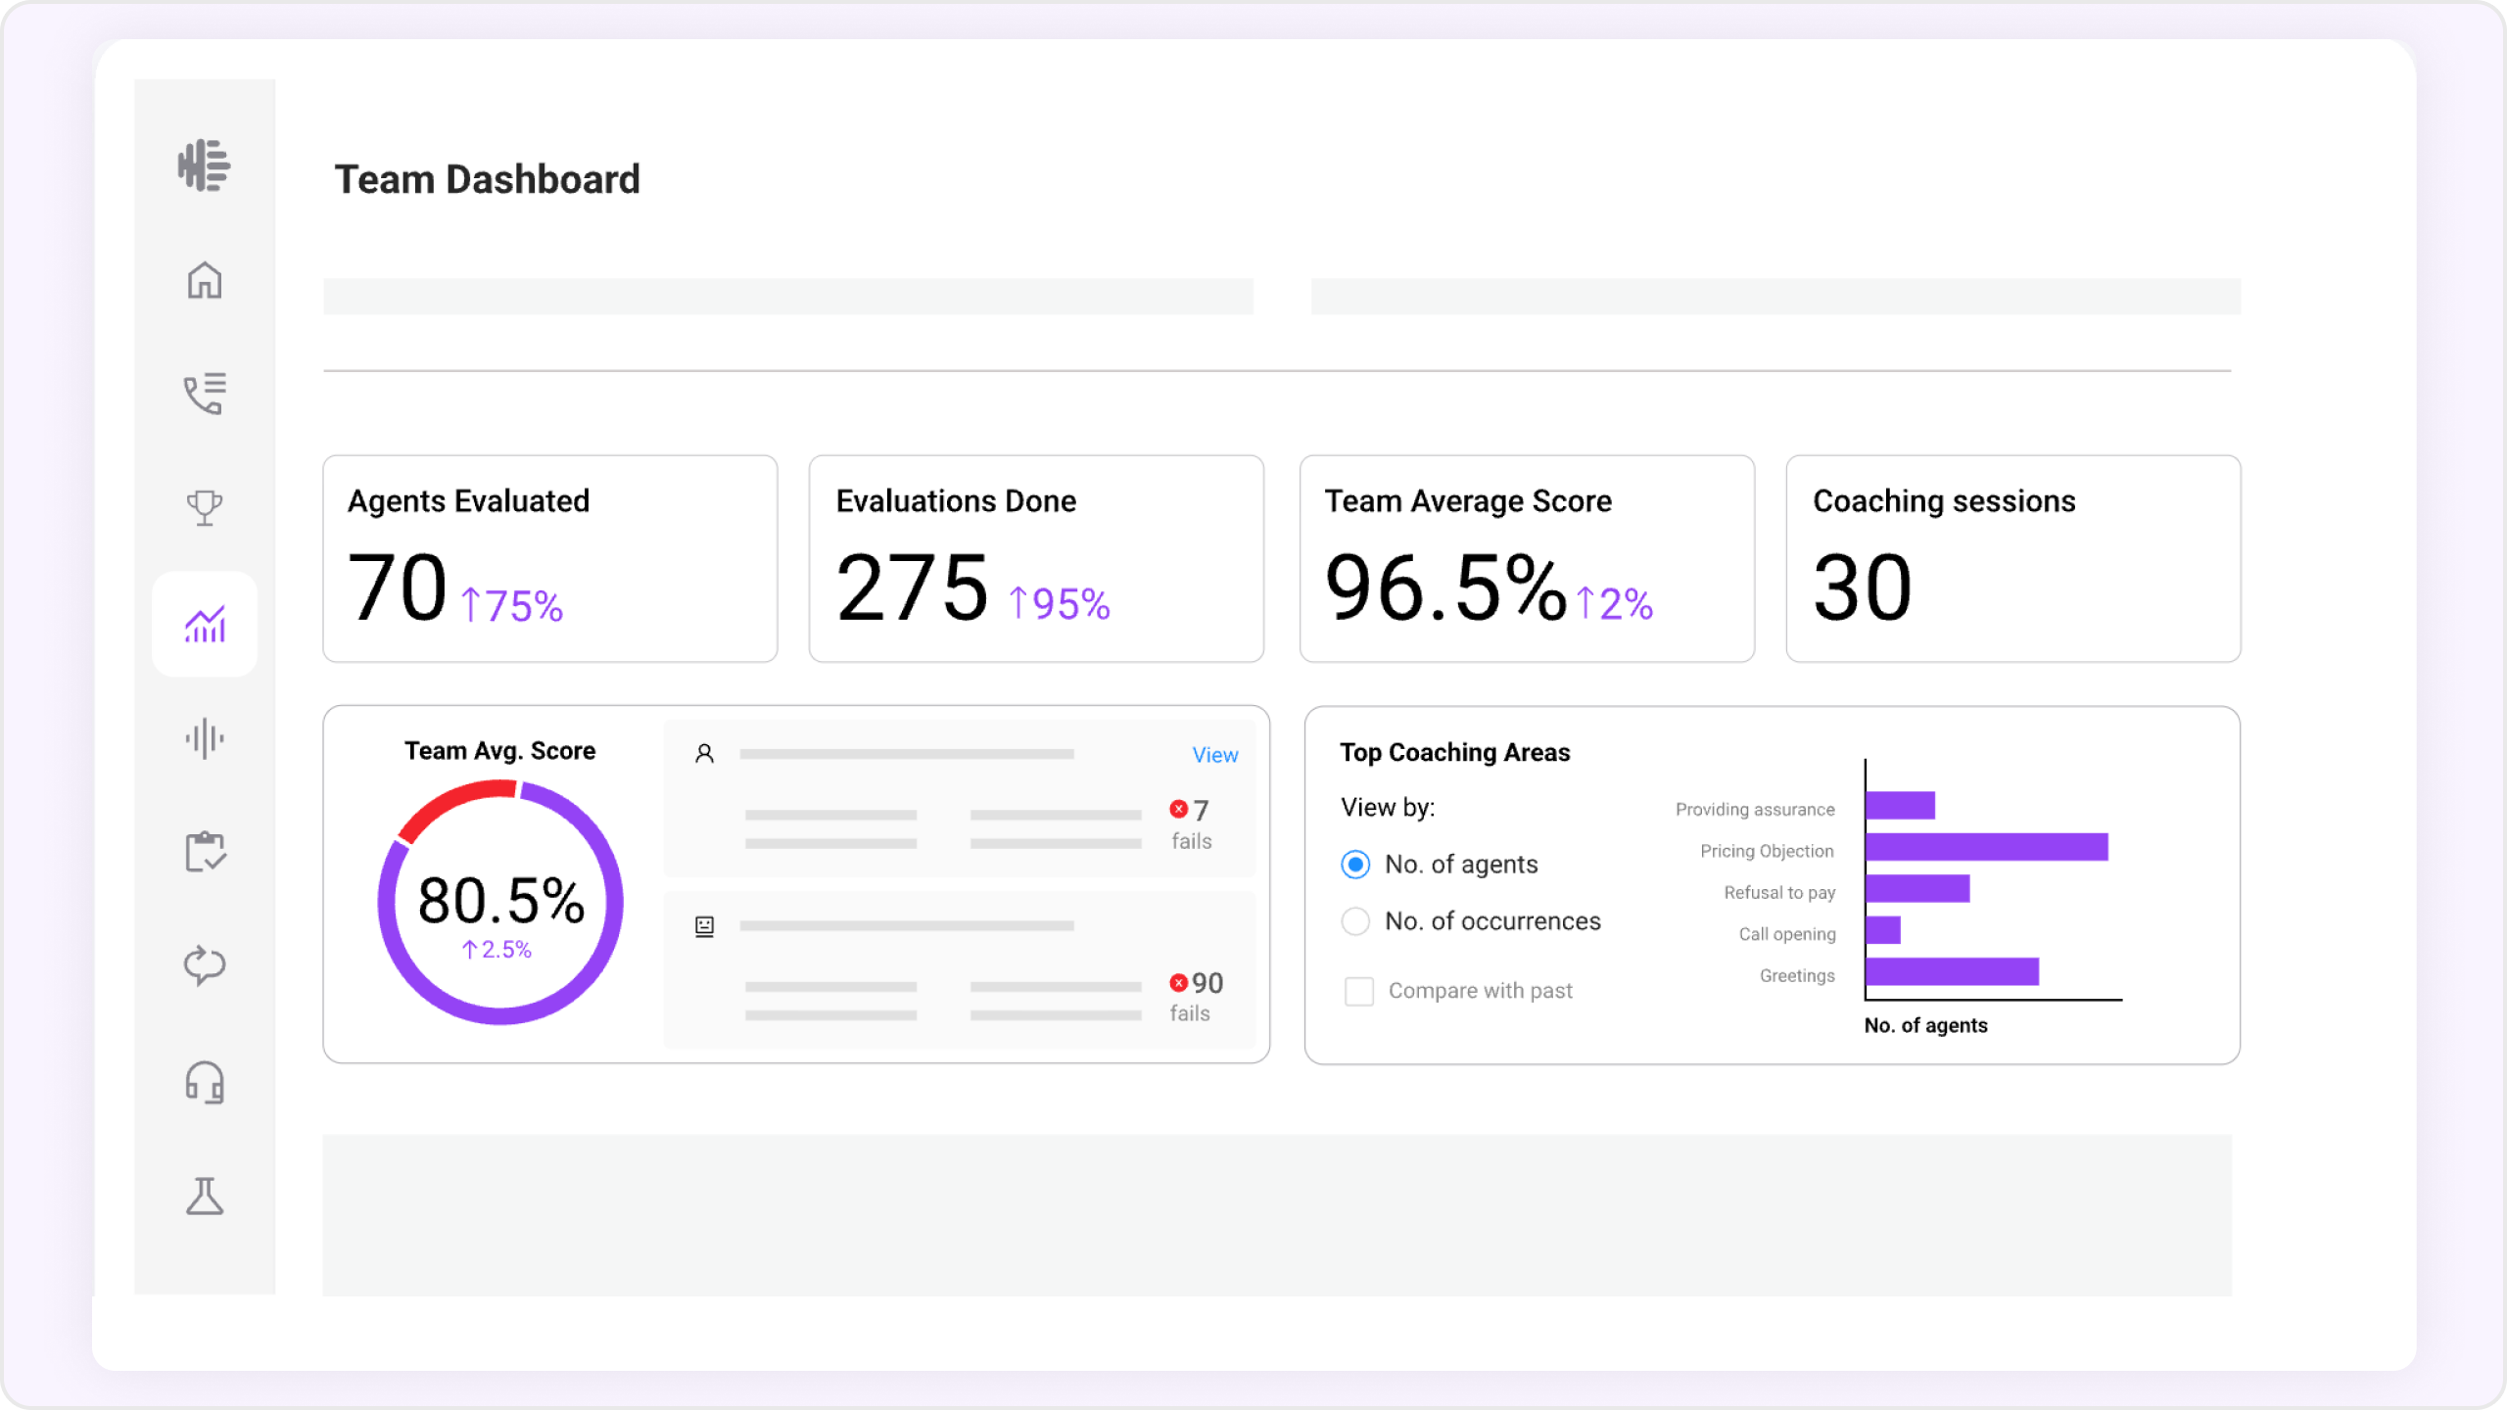Select the 'No. of agents' radio button
The image size is (2507, 1410).
(1355, 864)
